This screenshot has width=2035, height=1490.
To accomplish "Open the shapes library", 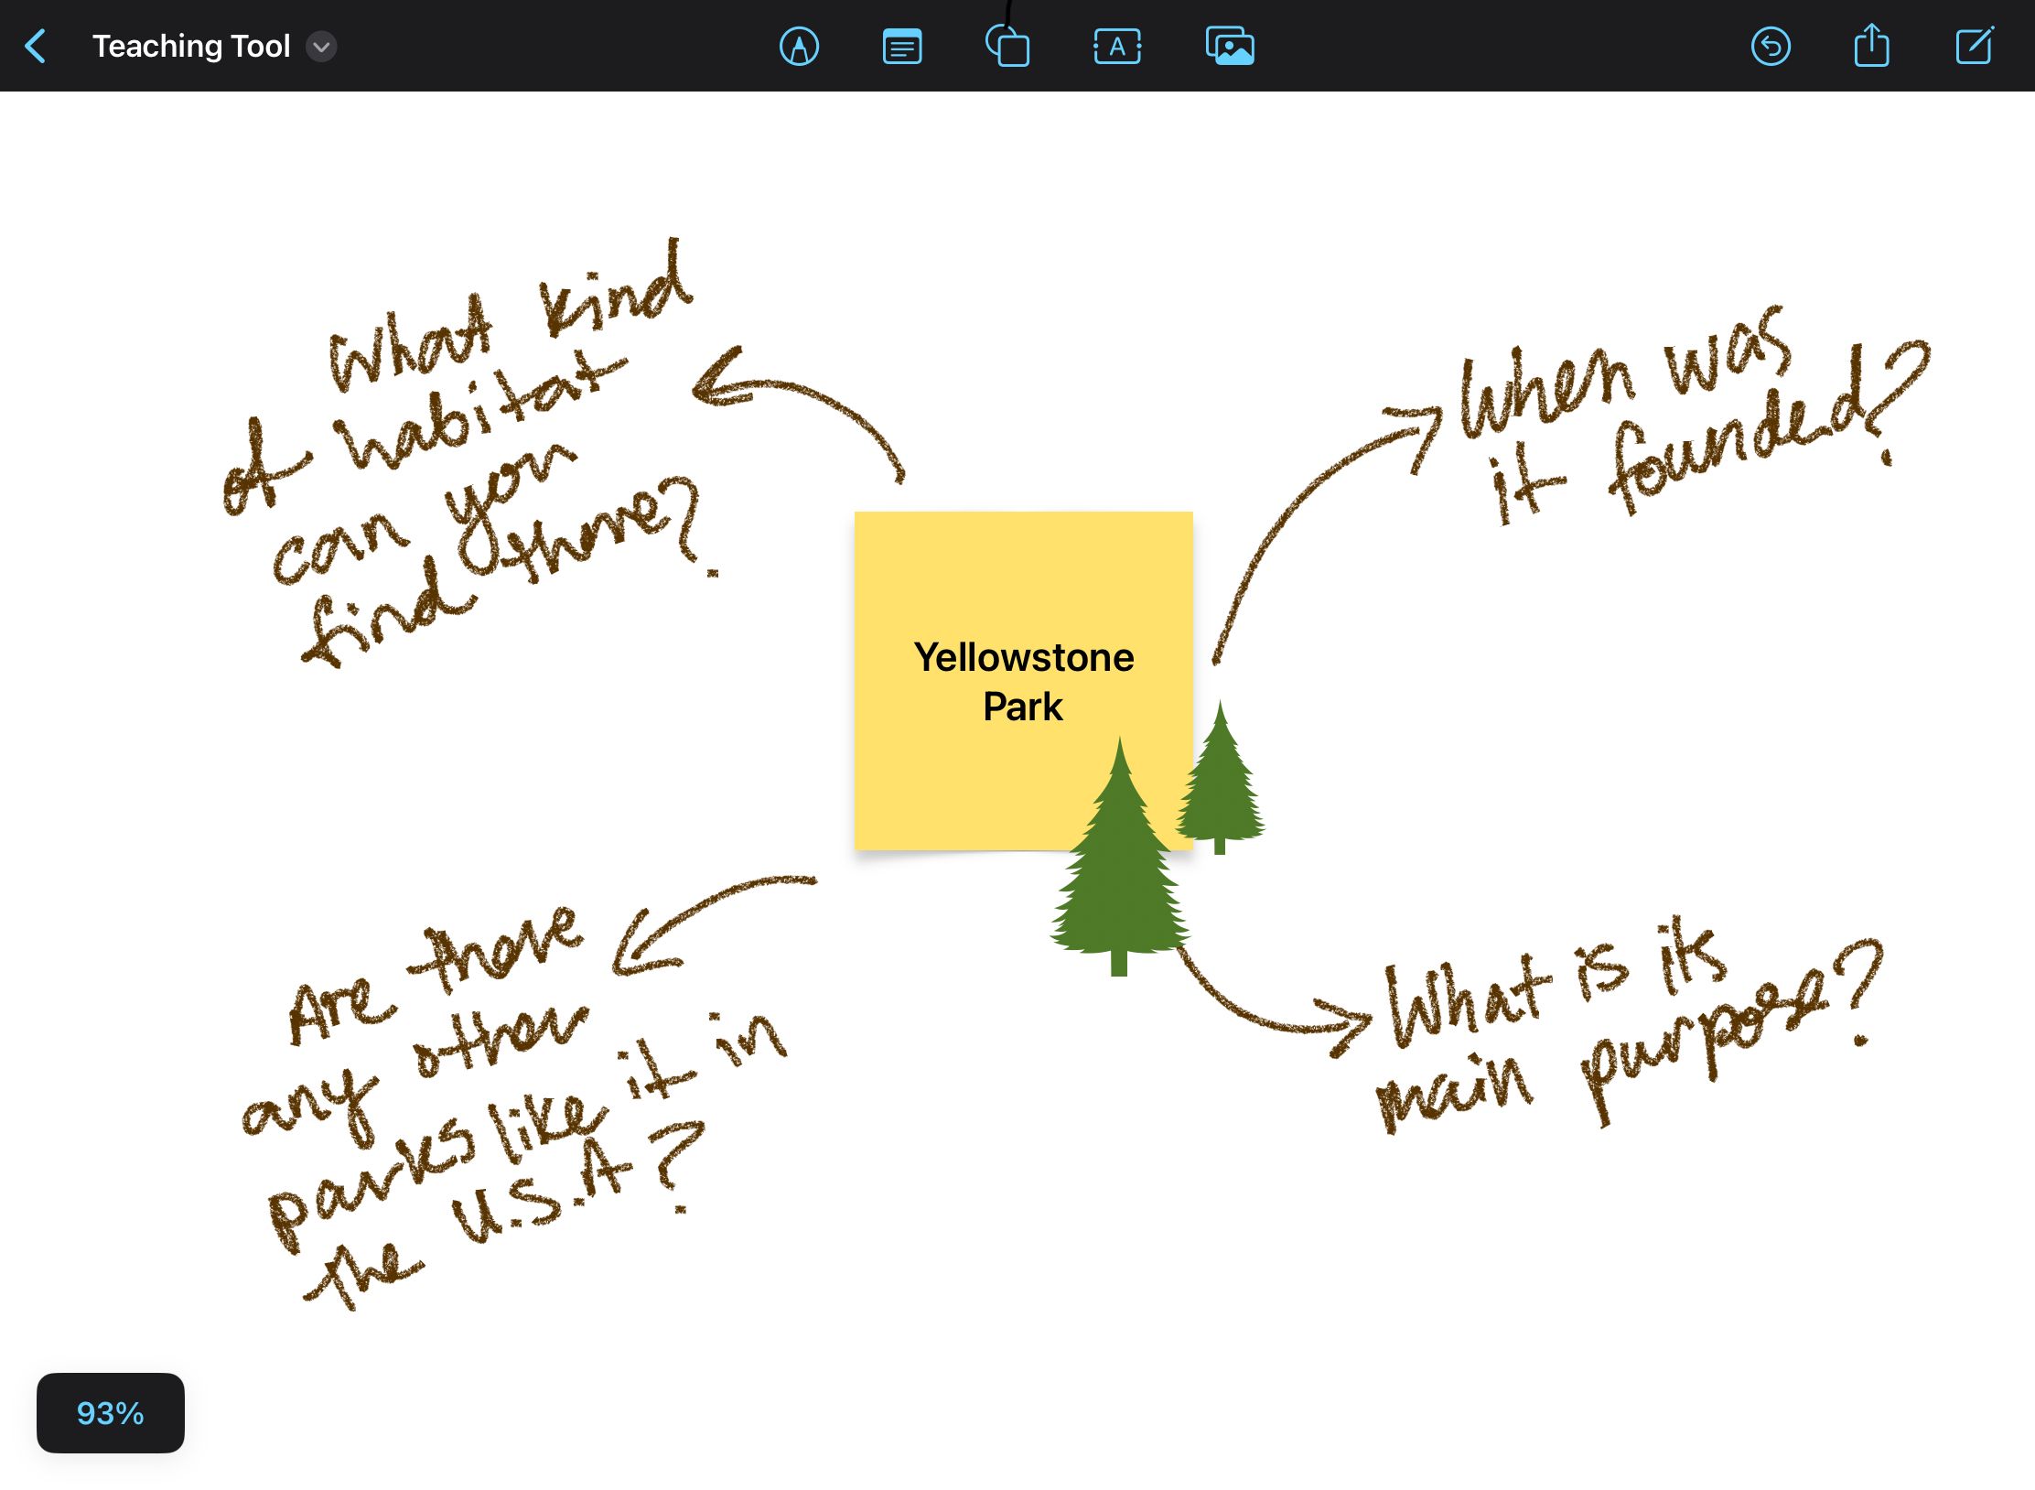I will pos(1007,46).
